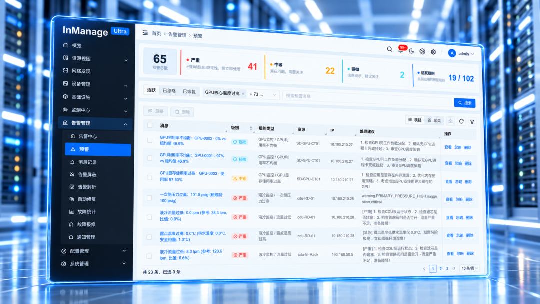Click the 网络发现 sidebar icon
This screenshot has height=304, width=540.
tap(66, 70)
